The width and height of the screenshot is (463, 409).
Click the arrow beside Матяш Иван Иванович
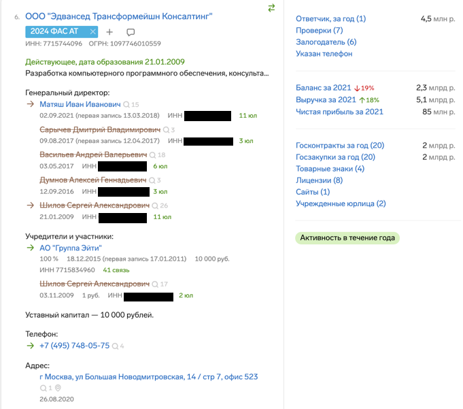[x=30, y=104]
